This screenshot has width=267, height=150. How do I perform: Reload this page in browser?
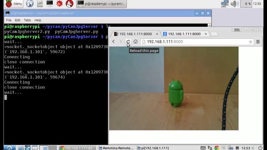pos(128,42)
